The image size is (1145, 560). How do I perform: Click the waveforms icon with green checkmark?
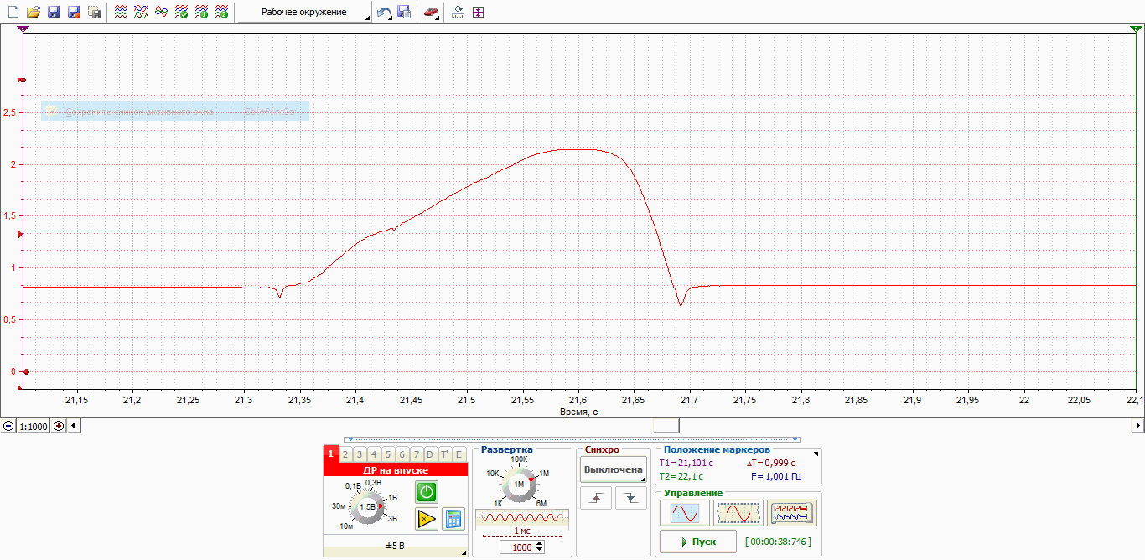pyautogui.click(x=181, y=13)
